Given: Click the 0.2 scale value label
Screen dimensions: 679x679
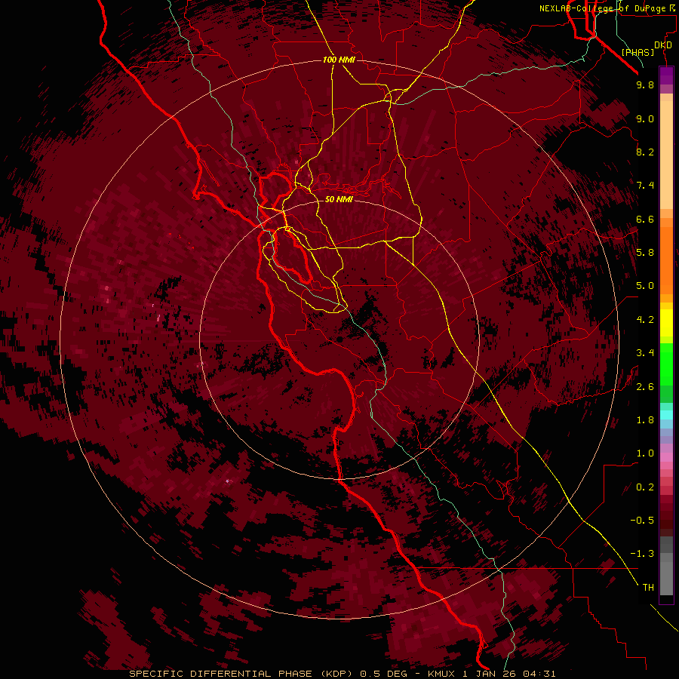Looking at the screenshot, I should coord(645,487).
